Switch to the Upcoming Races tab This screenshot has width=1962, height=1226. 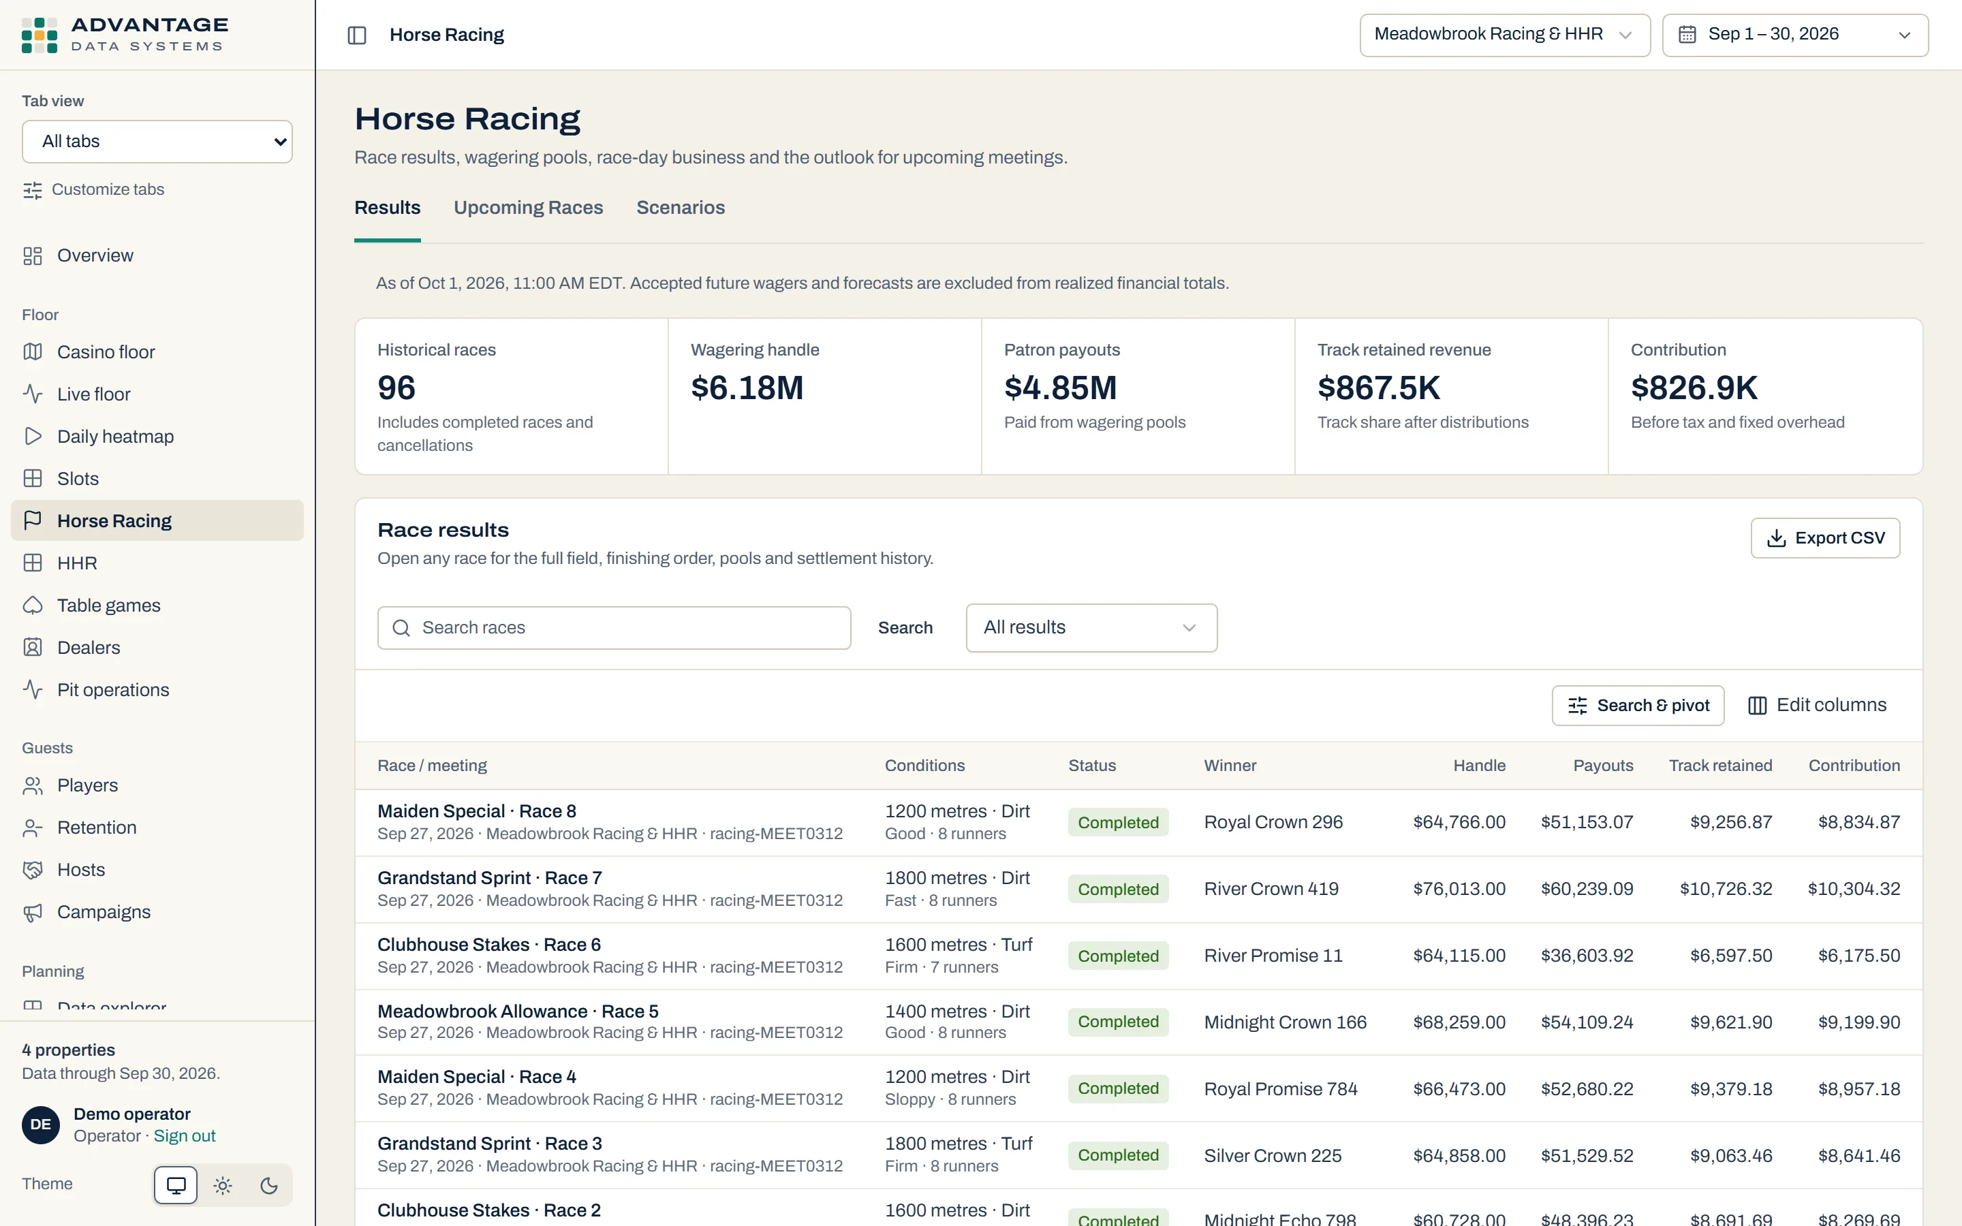click(529, 208)
